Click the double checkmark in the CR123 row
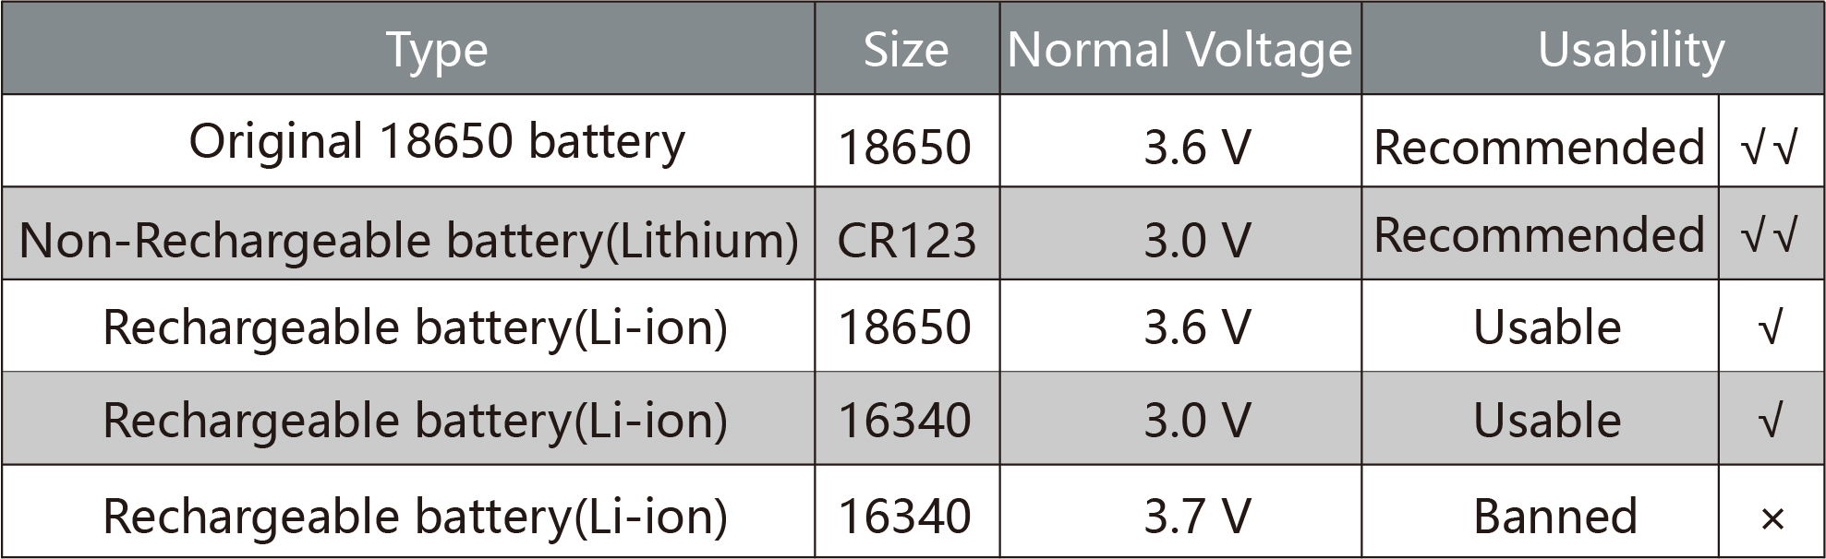1826x559 pixels. (1769, 236)
